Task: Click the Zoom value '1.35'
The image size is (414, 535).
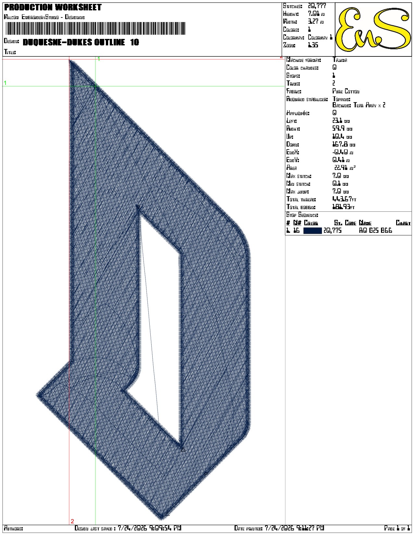Action: [313, 45]
